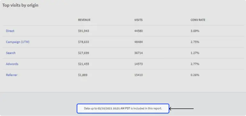Click the CONV RATE column header
Viewport: 246px width, 116px height.
[x=198, y=20]
